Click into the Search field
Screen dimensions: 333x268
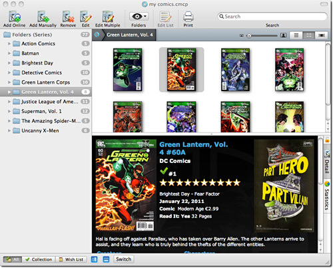click(x=272, y=17)
